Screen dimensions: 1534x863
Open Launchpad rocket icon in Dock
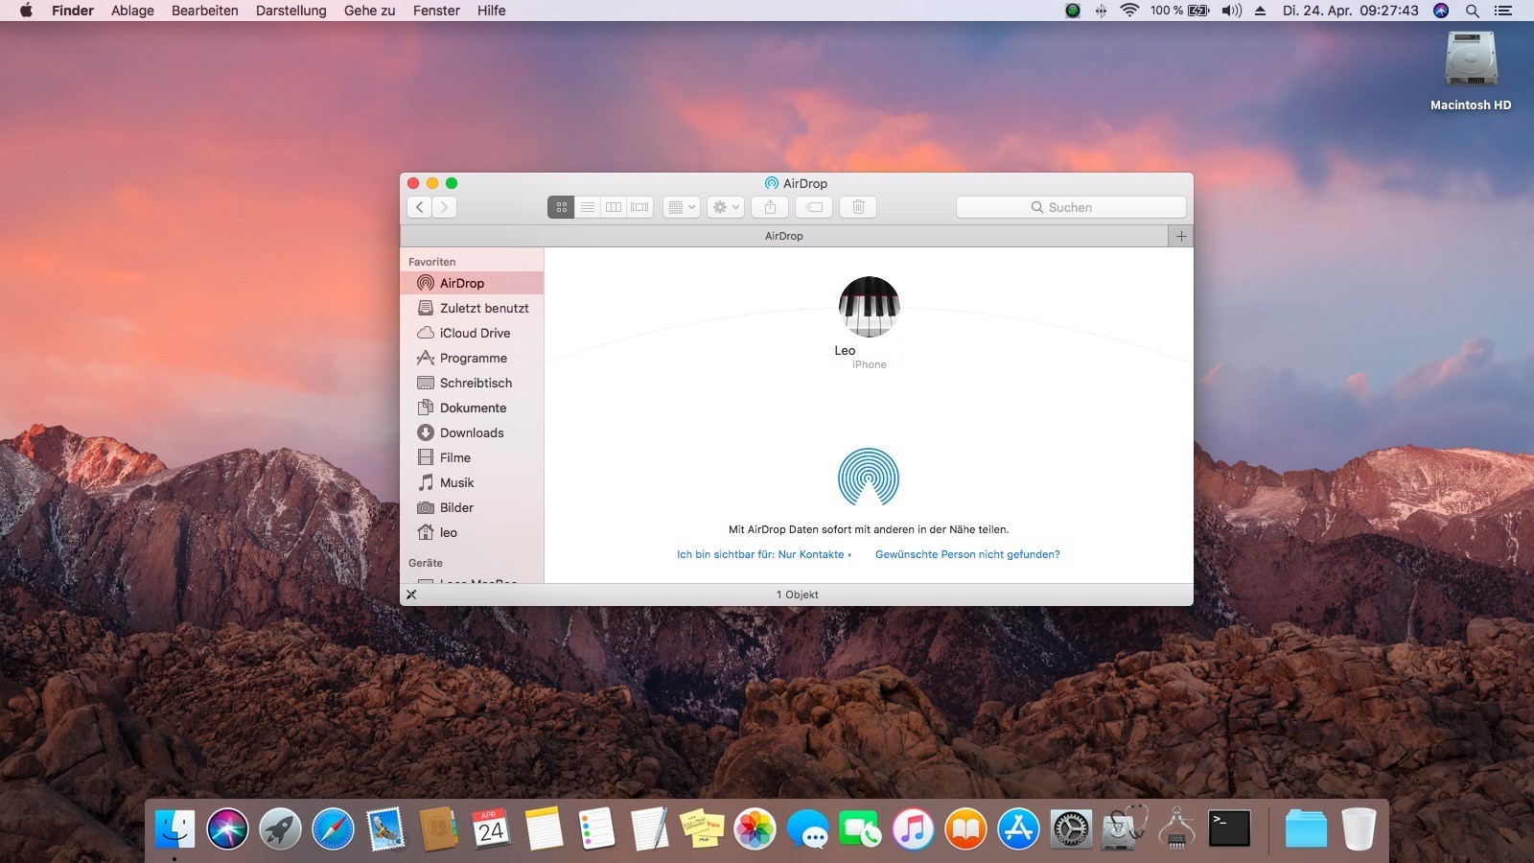pos(280,828)
